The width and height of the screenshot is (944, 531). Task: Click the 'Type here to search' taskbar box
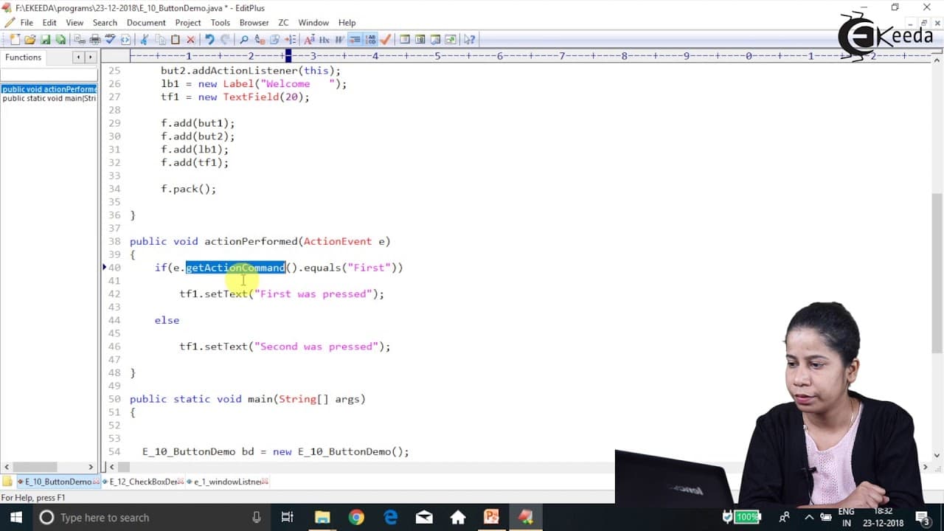click(151, 517)
